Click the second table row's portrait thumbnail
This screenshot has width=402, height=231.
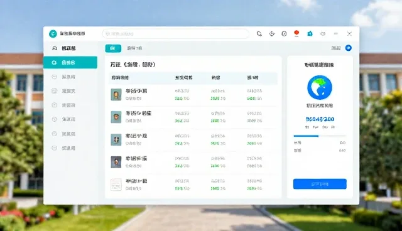click(116, 117)
